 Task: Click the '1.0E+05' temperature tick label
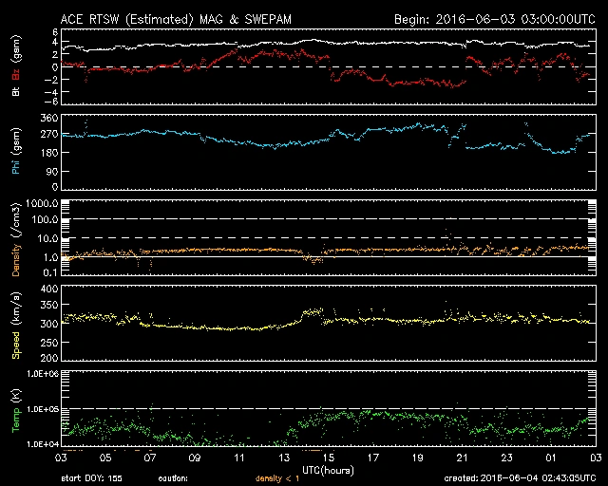coord(42,409)
